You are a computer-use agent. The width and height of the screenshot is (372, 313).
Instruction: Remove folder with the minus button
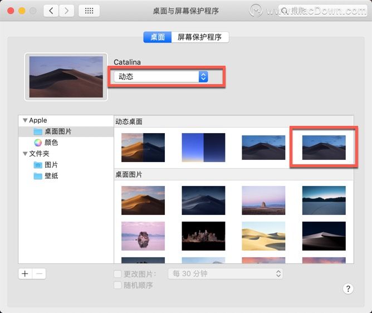[x=39, y=274]
